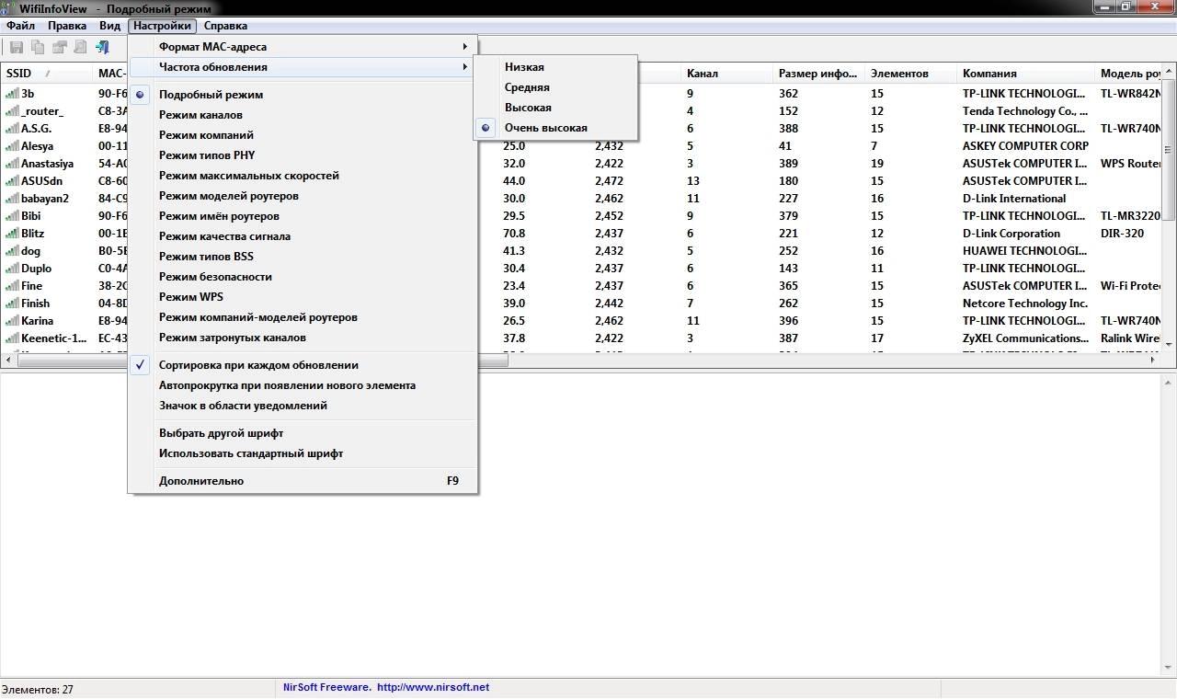Click Netcore Technology Inc. cell
This screenshot has height=699, width=1177.
click(x=1025, y=304)
